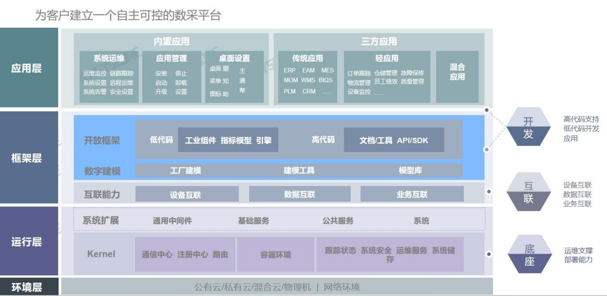The image size is (607, 296).
Task: Click ERP in the 传统应用 card
Action: click(289, 70)
